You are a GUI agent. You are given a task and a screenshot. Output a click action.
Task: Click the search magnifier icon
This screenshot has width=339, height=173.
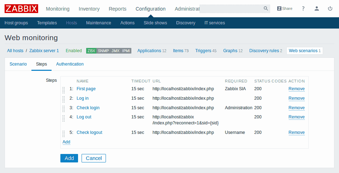pos(266,8)
